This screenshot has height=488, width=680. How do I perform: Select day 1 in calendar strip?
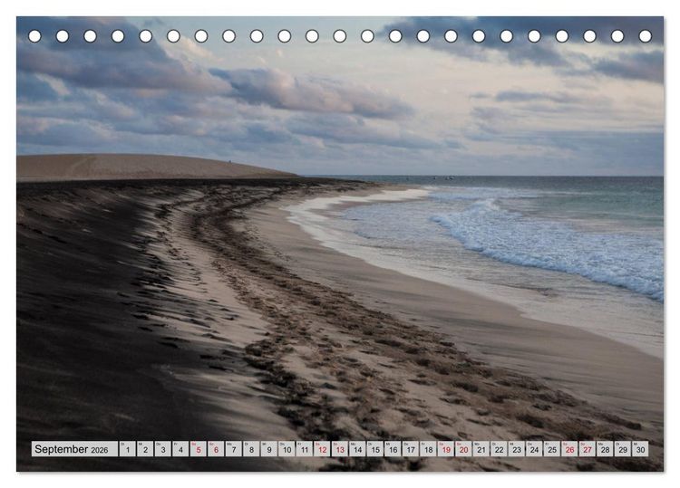click(x=128, y=448)
